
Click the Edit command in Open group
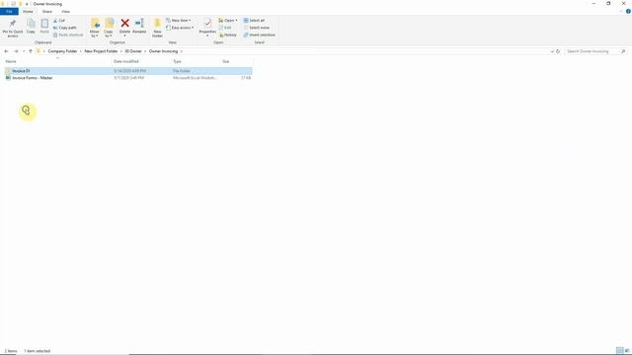[225, 28]
